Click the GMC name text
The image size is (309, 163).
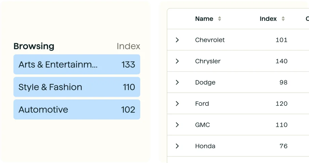[202, 125]
